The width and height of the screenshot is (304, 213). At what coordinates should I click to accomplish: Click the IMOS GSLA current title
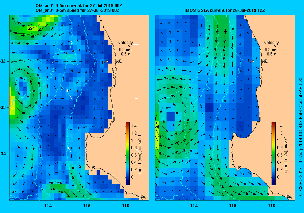[225, 10]
